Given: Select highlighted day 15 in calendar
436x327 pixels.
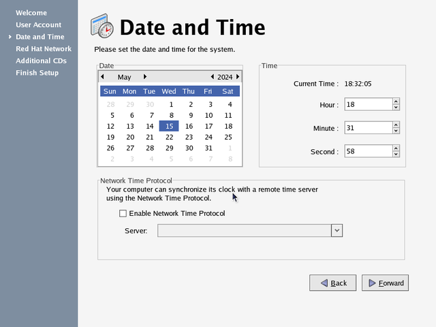Looking at the screenshot, I should pyautogui.click(x=169, y=126).
